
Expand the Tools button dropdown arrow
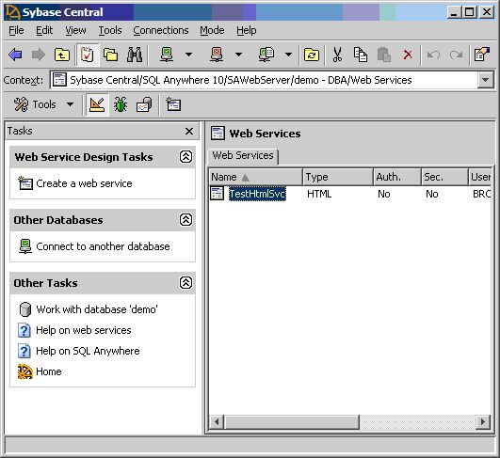71,104
